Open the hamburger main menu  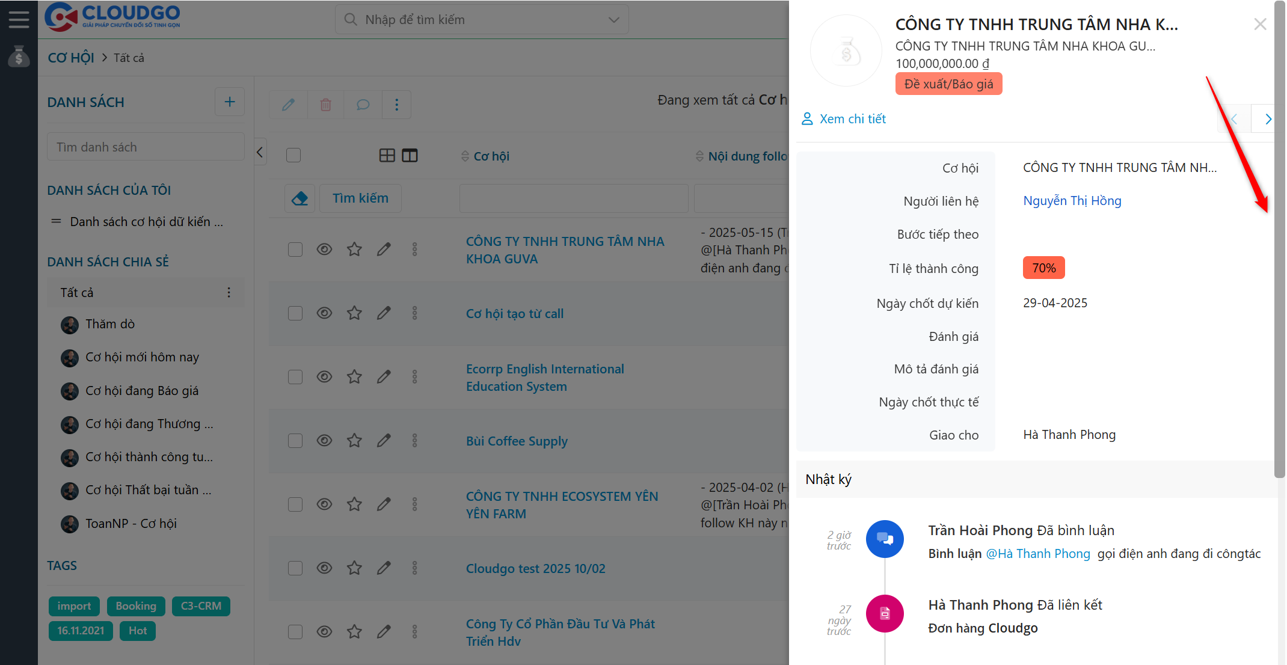19,19
